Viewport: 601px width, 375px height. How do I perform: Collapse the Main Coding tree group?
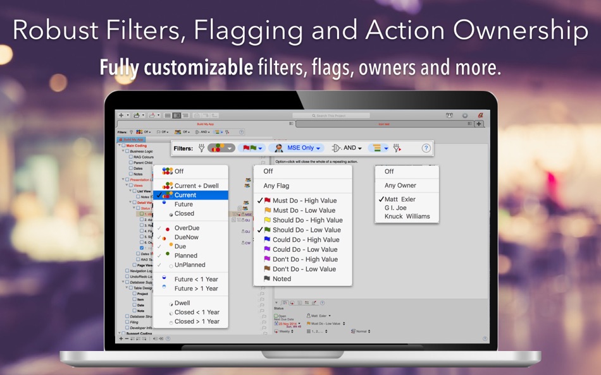pos(119,145)
